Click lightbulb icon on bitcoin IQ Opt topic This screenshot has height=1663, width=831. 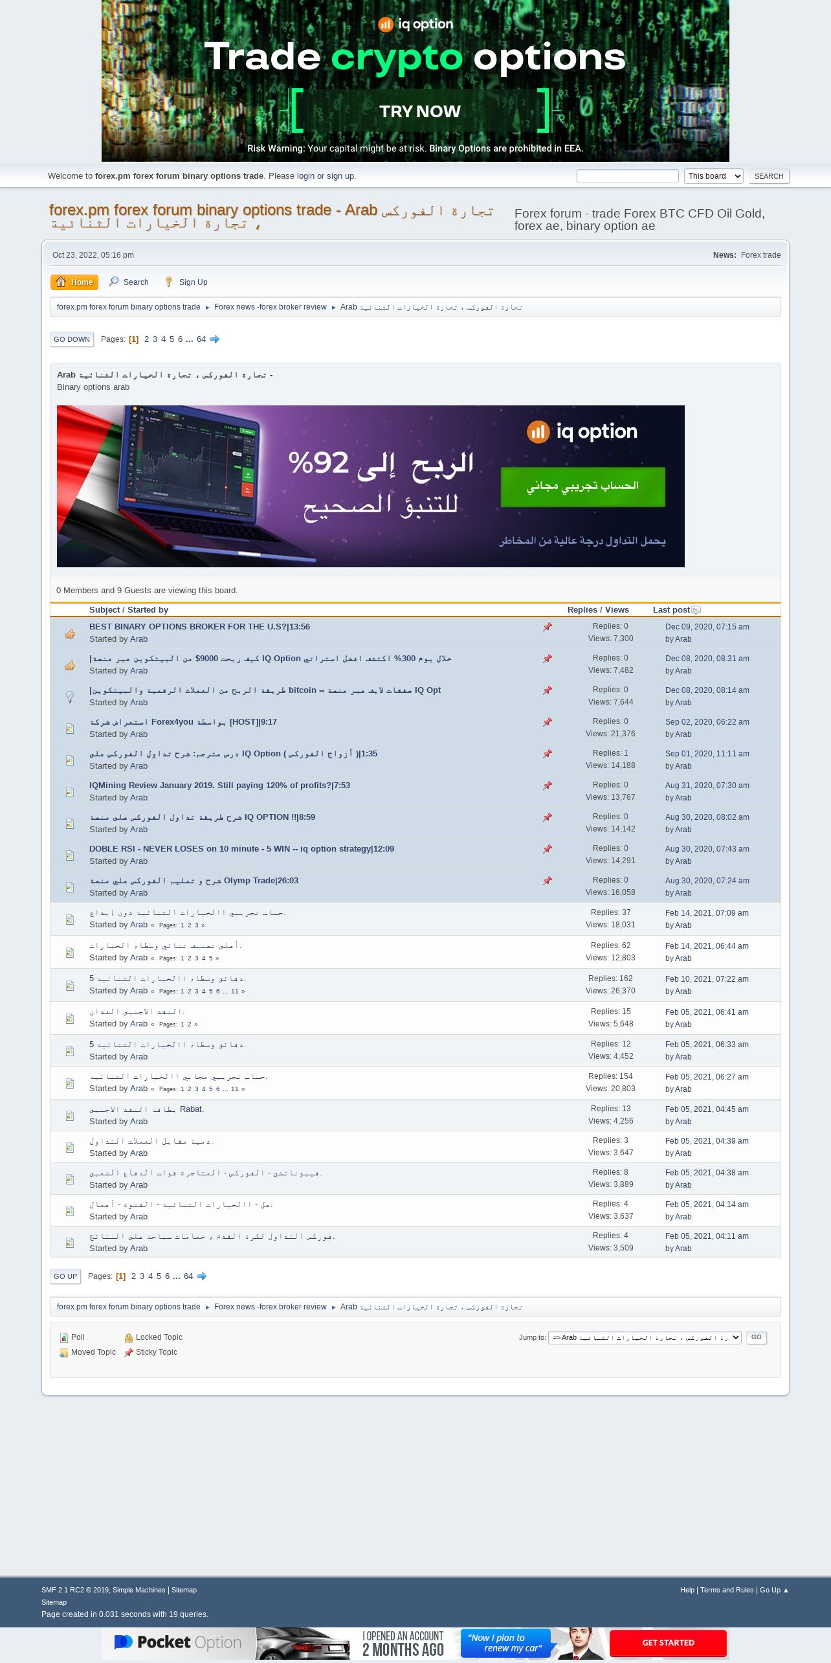click(70, 697)
